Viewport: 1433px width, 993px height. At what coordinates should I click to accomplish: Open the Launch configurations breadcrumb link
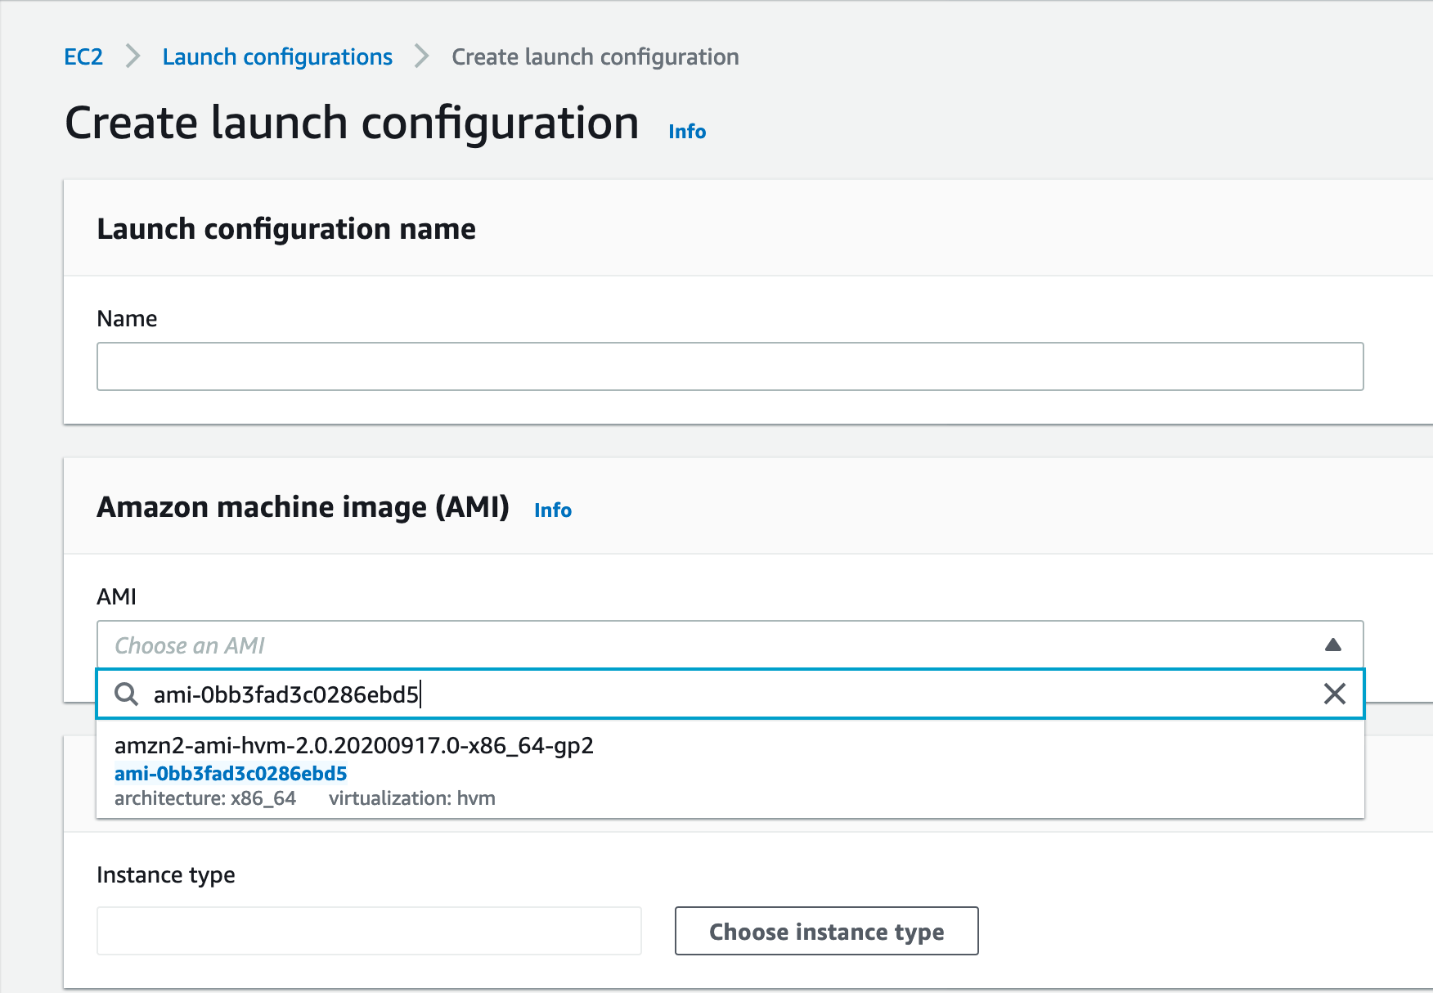pyautogui.click(x=277, y=56)
